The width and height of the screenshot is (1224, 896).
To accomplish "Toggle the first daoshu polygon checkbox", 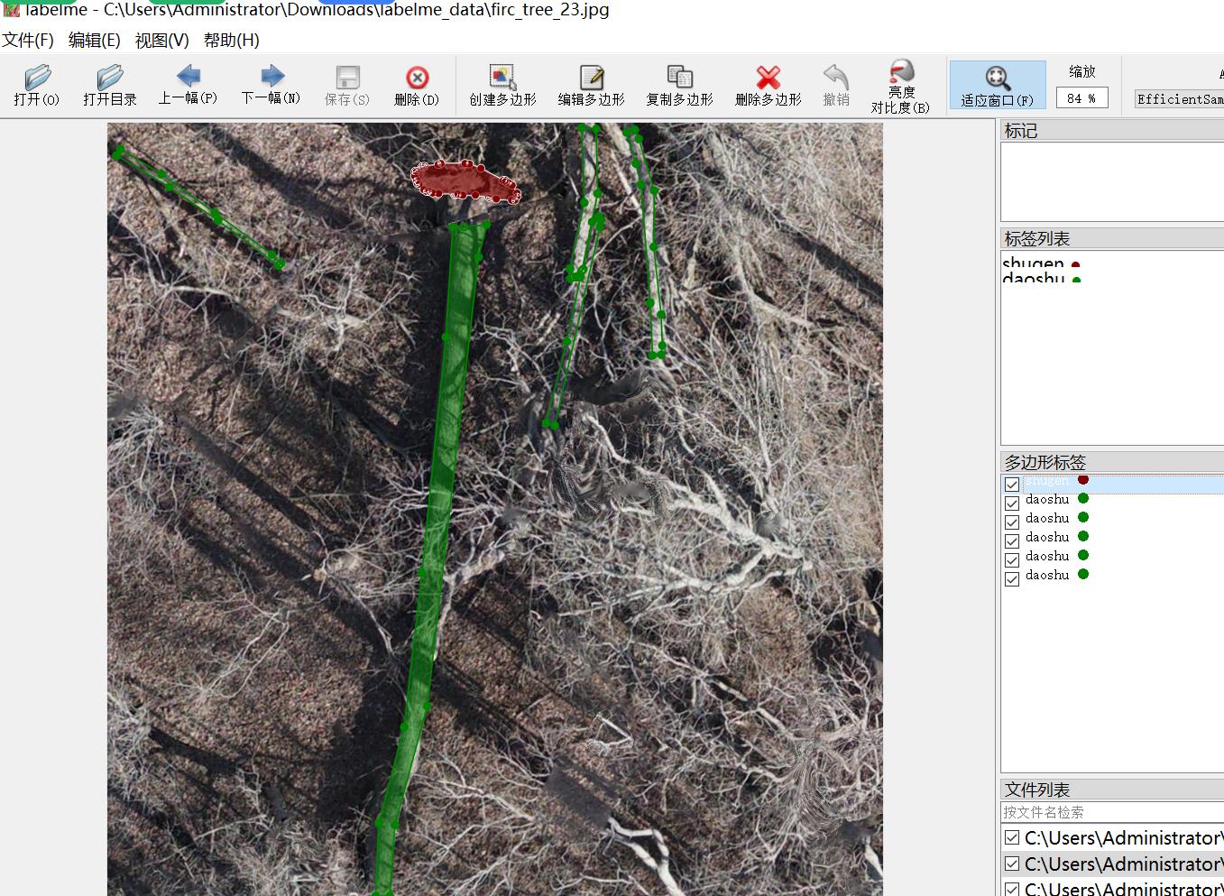I will tap(1012, 503).
